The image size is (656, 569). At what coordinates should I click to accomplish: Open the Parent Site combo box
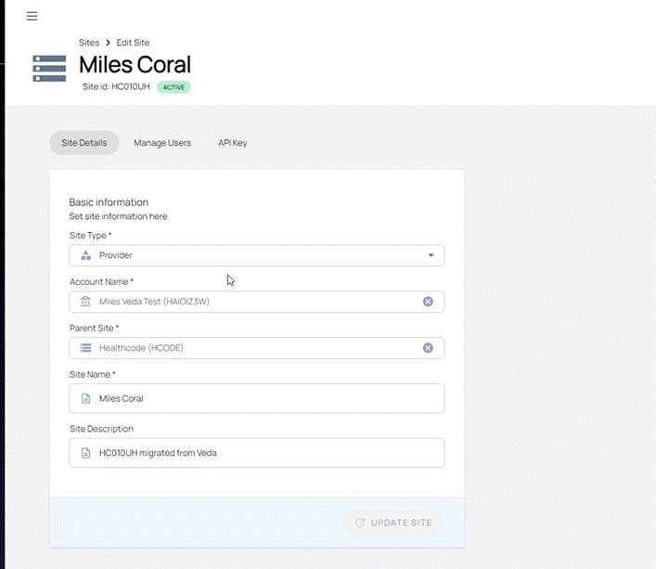(x=251, y=348)
